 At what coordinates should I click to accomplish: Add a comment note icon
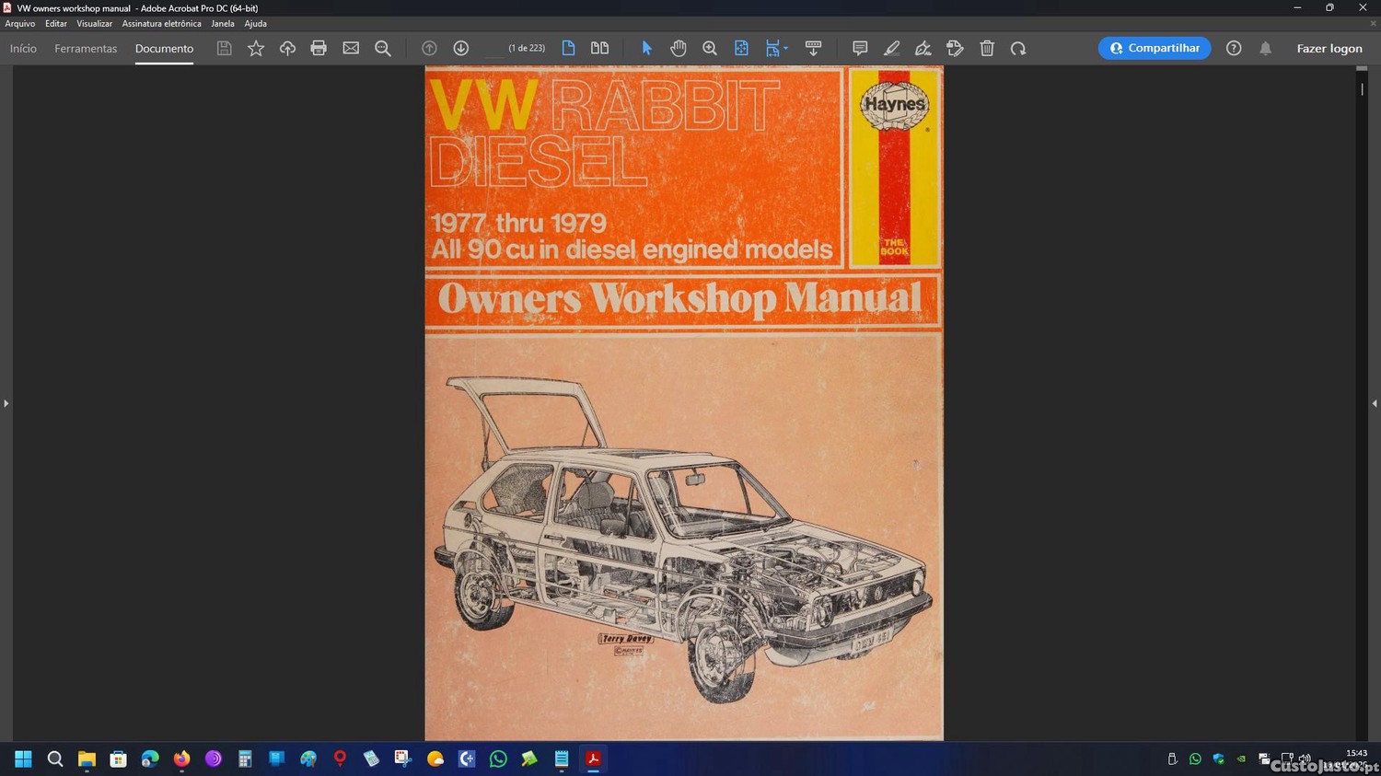(860, 48)
